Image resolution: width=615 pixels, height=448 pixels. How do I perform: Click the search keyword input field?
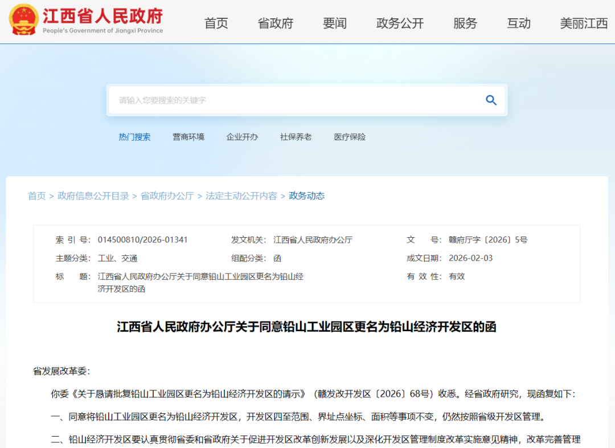click(x=256, y=100)
